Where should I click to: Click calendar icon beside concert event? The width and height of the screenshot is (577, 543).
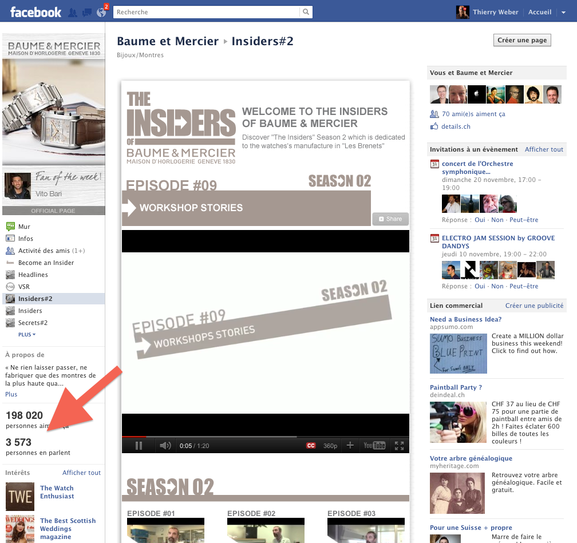434,164
